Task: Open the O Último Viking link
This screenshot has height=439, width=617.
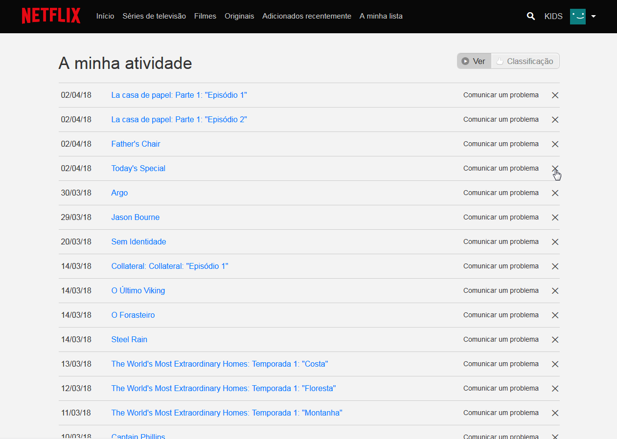Action: [138, 290]
